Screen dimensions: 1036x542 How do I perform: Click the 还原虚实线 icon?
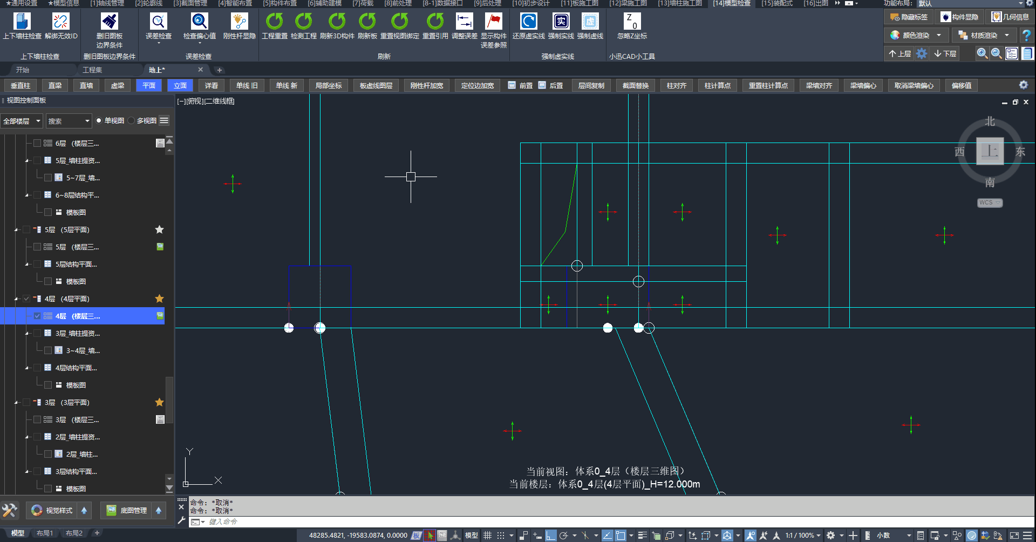point(528,22)
